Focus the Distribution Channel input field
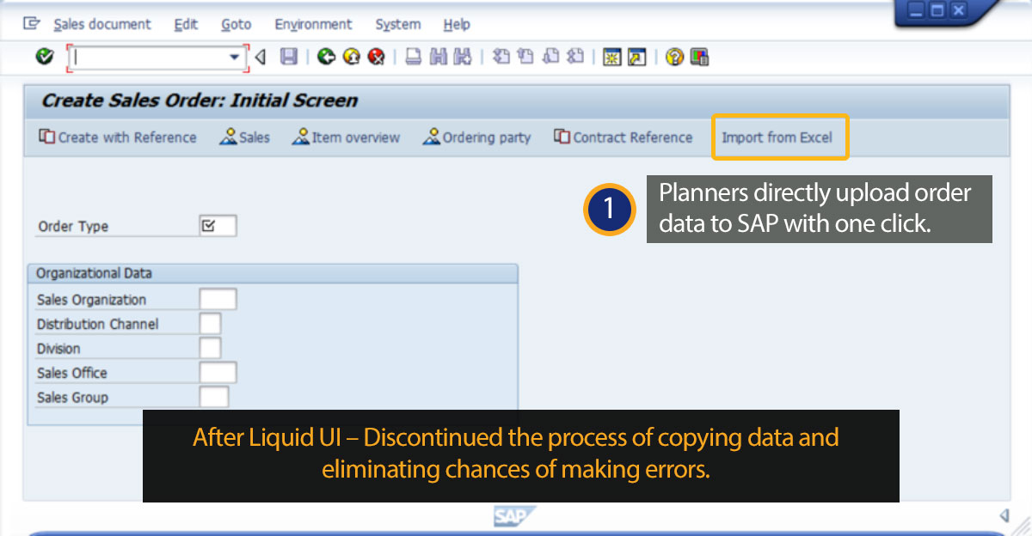The image size is (1032, 536). (x=210, y=324)
